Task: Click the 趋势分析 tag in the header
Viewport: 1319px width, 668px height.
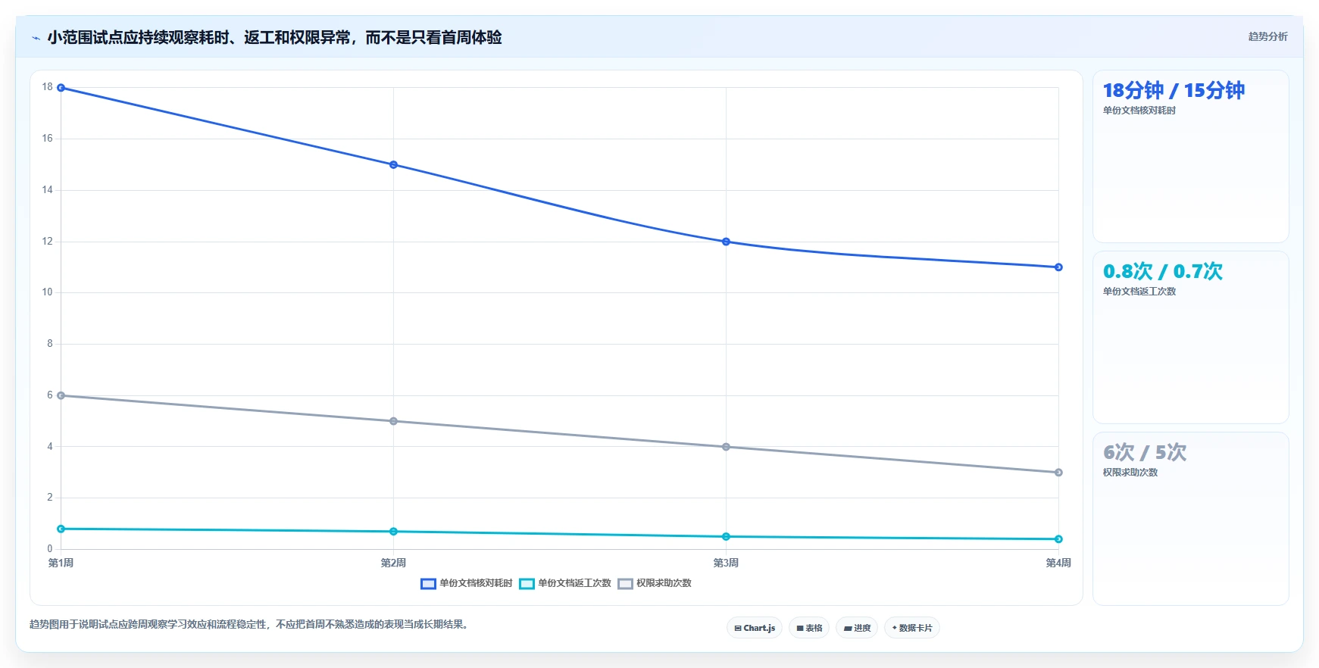Action: click(1267, 36)
